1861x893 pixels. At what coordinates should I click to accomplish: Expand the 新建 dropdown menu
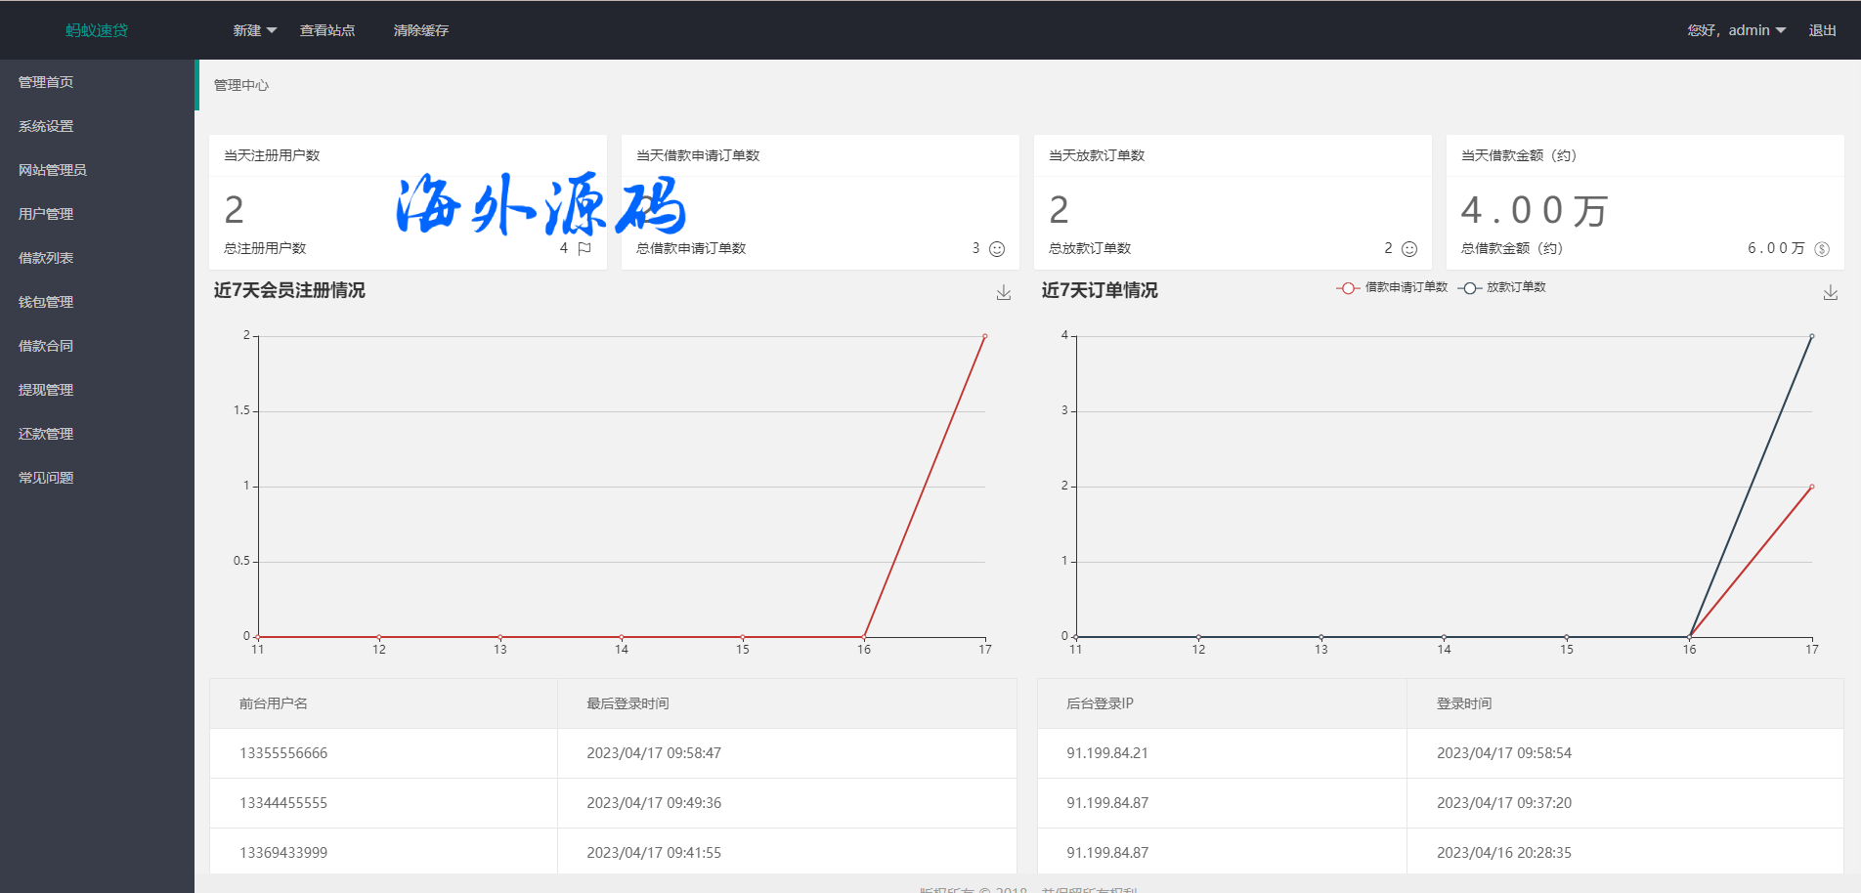click(254, 30)
